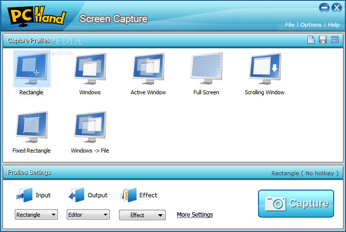Click the "Rectangle ( No hotkey )" status text
Screen dimensions: 346x232
[305, 173]
